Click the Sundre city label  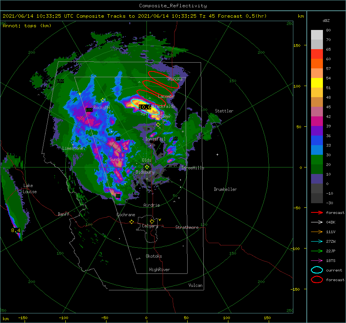coord(116,159)
